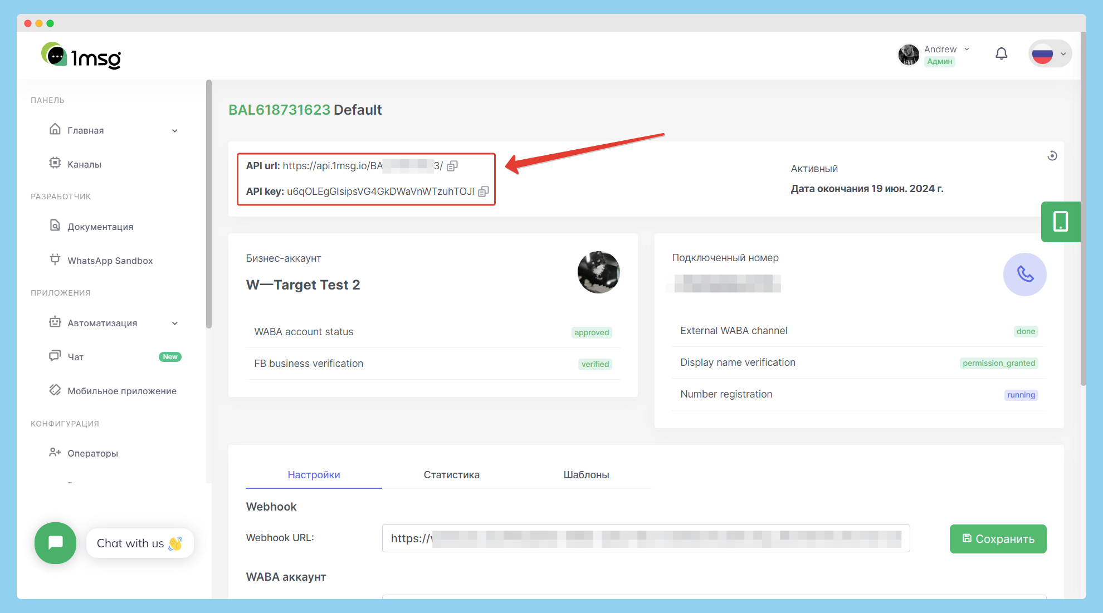Switch to the Статистика tab

tap(451, 475)
